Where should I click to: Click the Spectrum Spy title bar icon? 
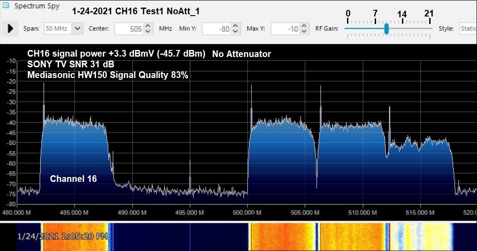coord(6,7)
